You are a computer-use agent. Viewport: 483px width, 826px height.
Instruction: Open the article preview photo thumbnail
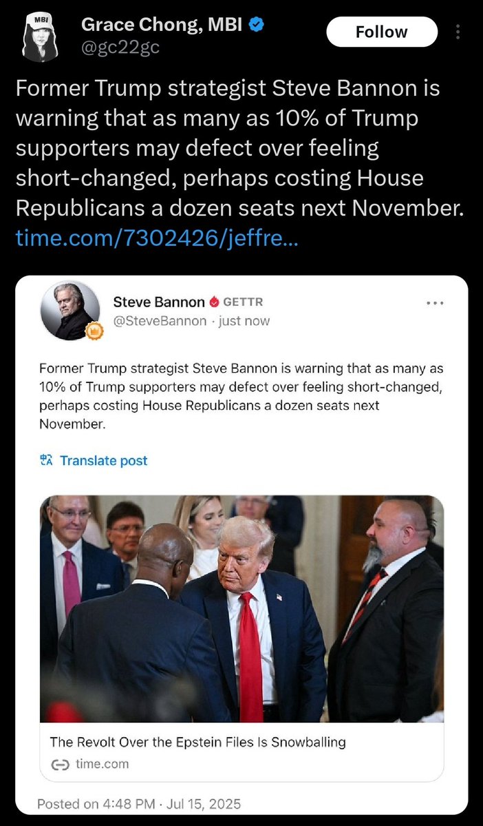[x=241, y=608]
